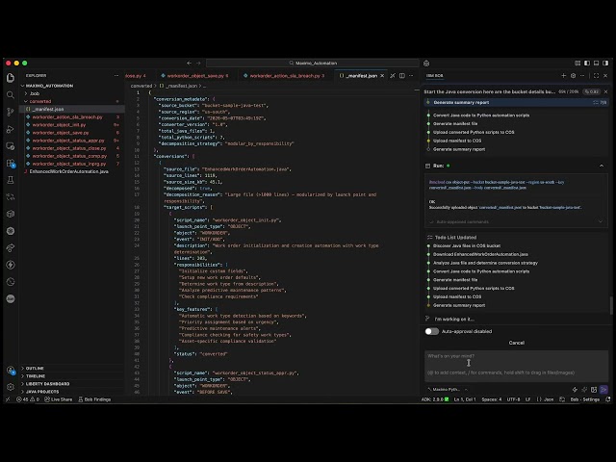Open the Bob icon in activity bar
This screenshot has height=462, width=616.
click(11, 299)
